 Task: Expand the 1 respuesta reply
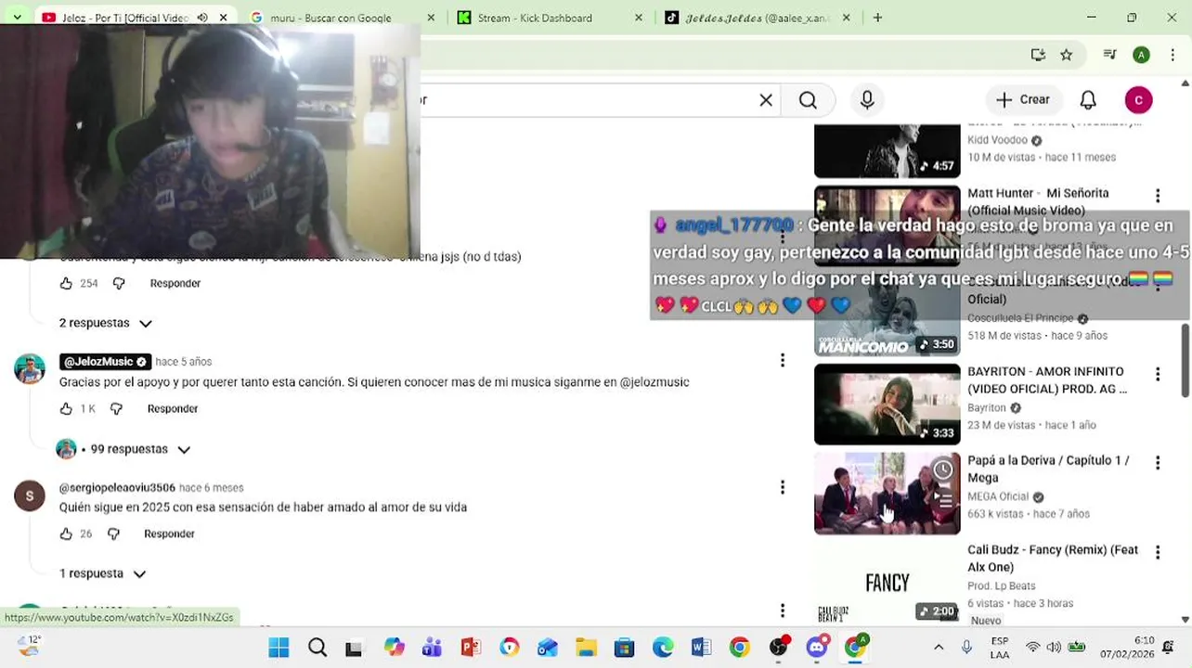coord(103,574)
